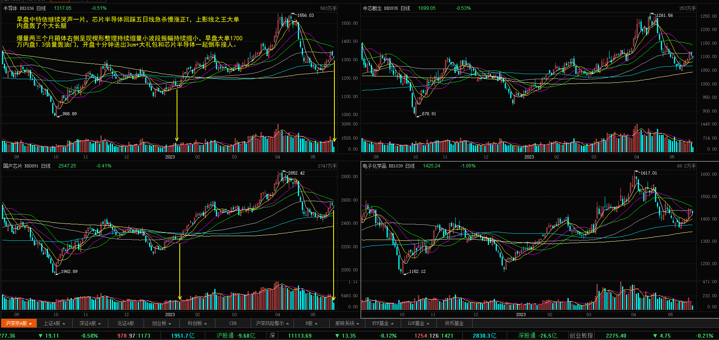Click the 半导体 BK1036 chart title
The height and width of the screenshot is (340, 719).
(x=24, y=8)
